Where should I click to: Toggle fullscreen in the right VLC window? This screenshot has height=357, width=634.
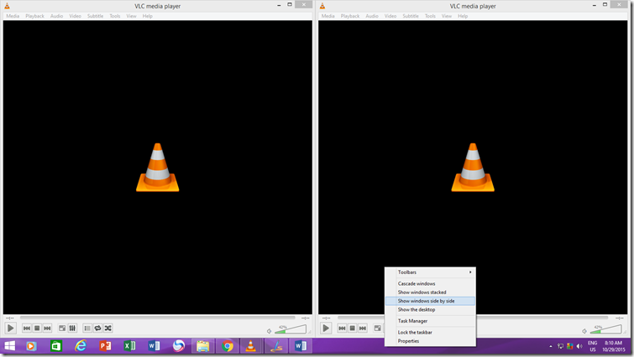[x=377, y=329]
